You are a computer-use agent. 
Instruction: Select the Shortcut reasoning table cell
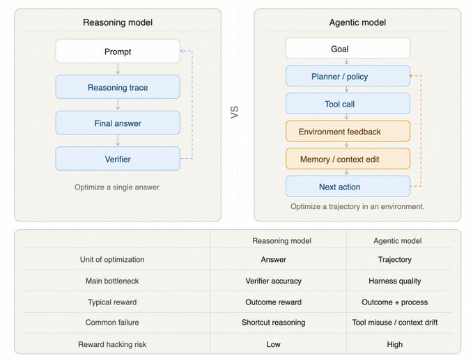point(273,323)
